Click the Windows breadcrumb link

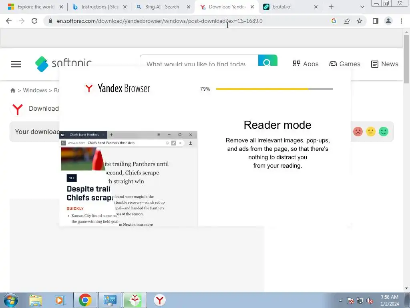click(x=35, y=90)
